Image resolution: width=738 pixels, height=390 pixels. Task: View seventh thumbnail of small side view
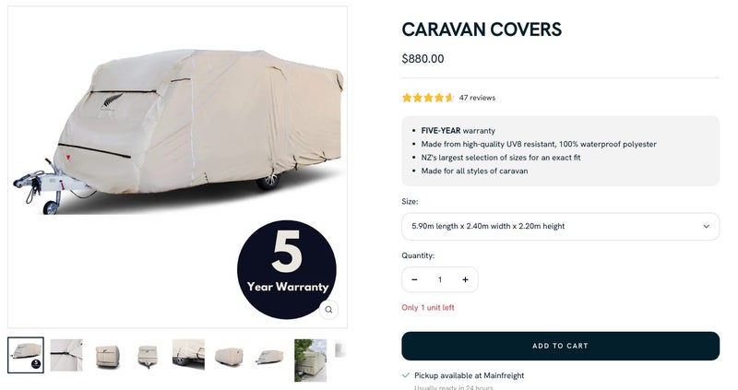click(270, 357)
